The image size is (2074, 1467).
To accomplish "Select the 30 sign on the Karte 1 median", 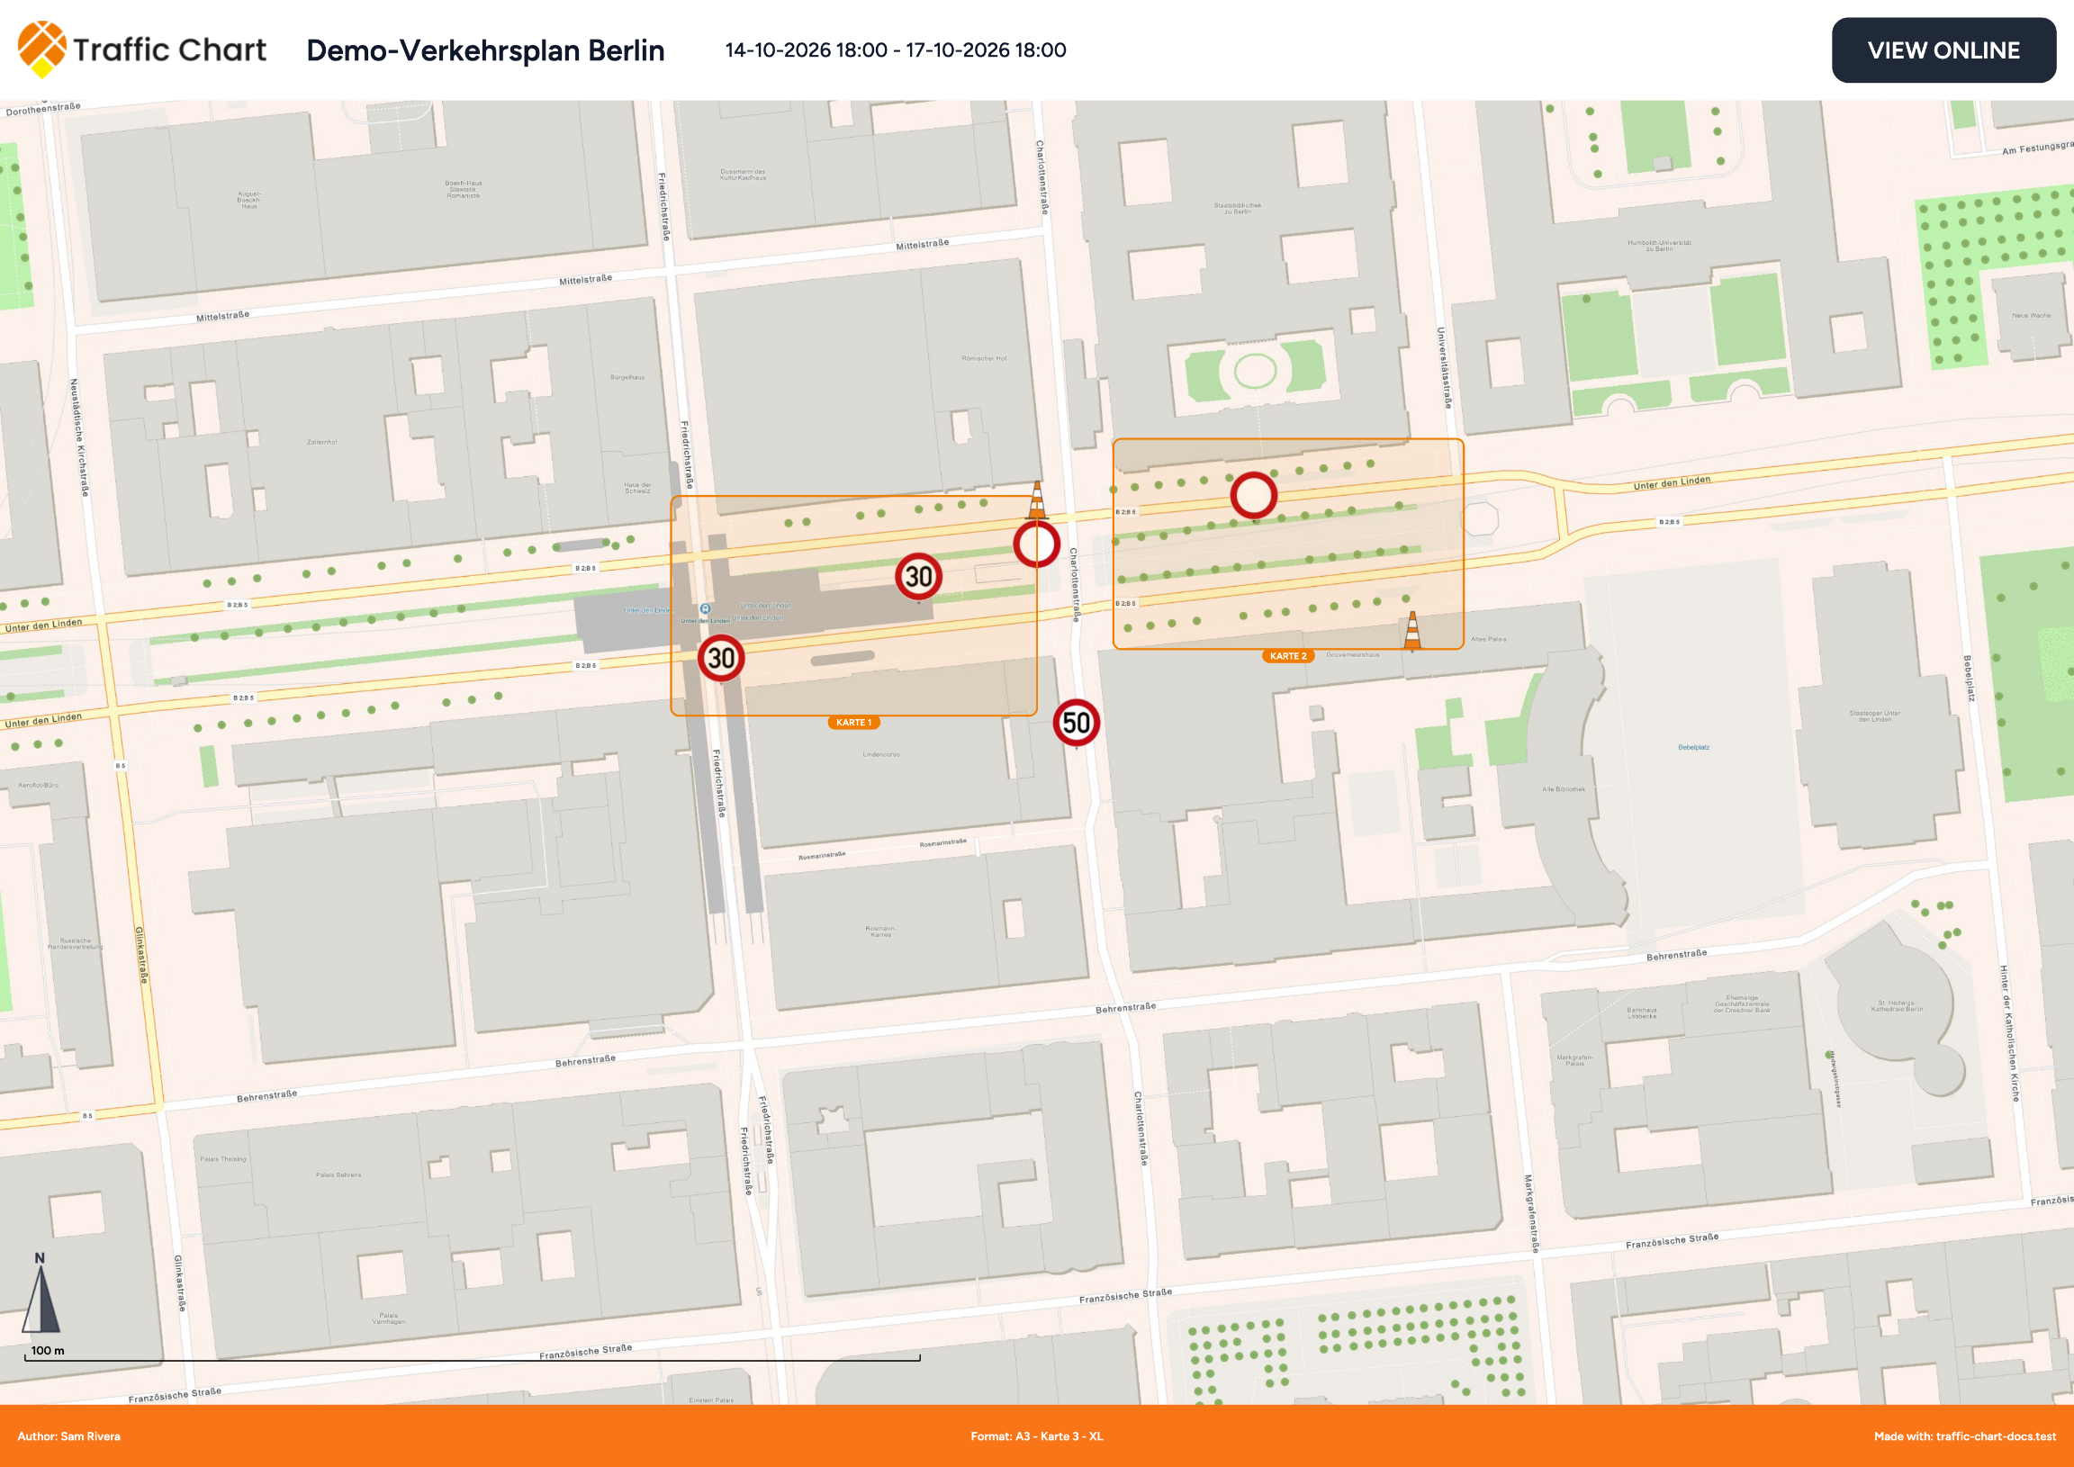I will [x=919, y=576].
